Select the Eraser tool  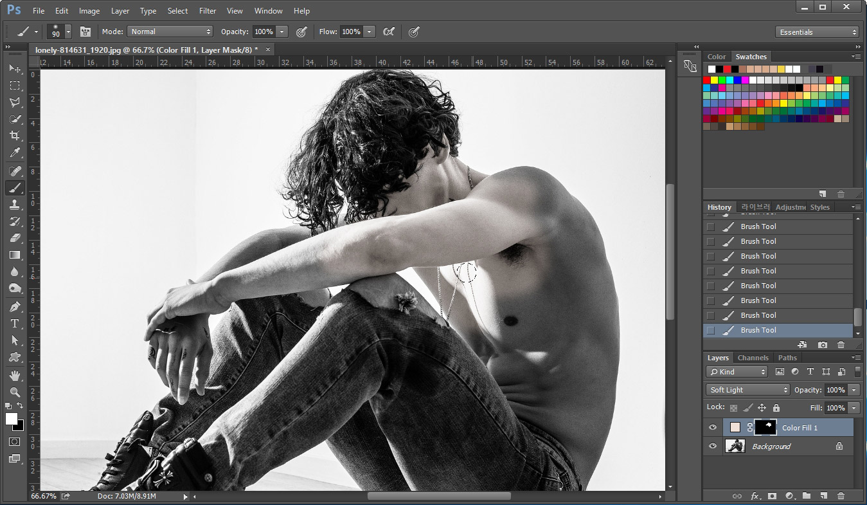coord(15,238)
